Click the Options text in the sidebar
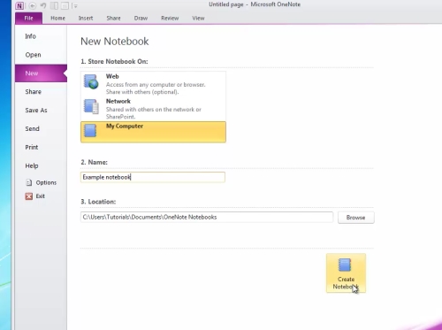 46,182
